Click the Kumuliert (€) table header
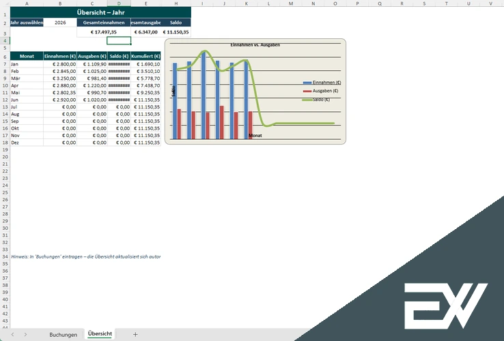 coord(146,56)
